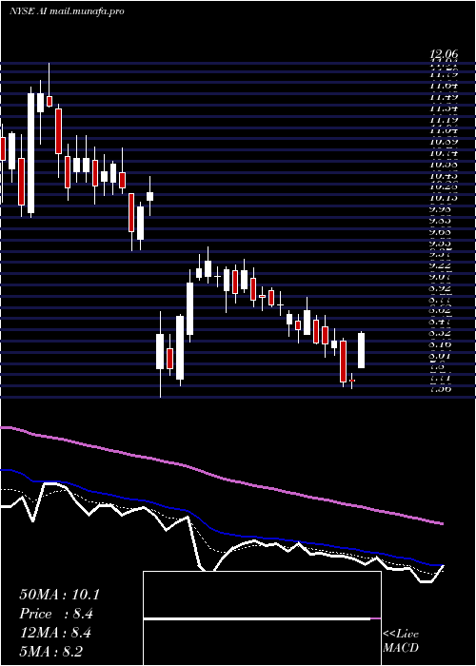The height and width of the screenshot is (666, 476).
Task: Select the 12MA : 8.4 readout
Action: tap(55, 633)
